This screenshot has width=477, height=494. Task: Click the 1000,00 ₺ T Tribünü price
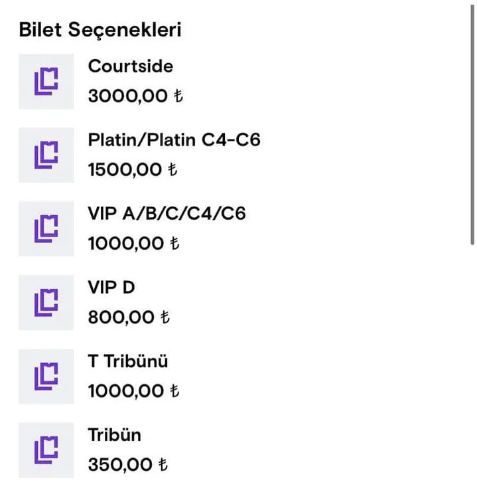point(133,391)
